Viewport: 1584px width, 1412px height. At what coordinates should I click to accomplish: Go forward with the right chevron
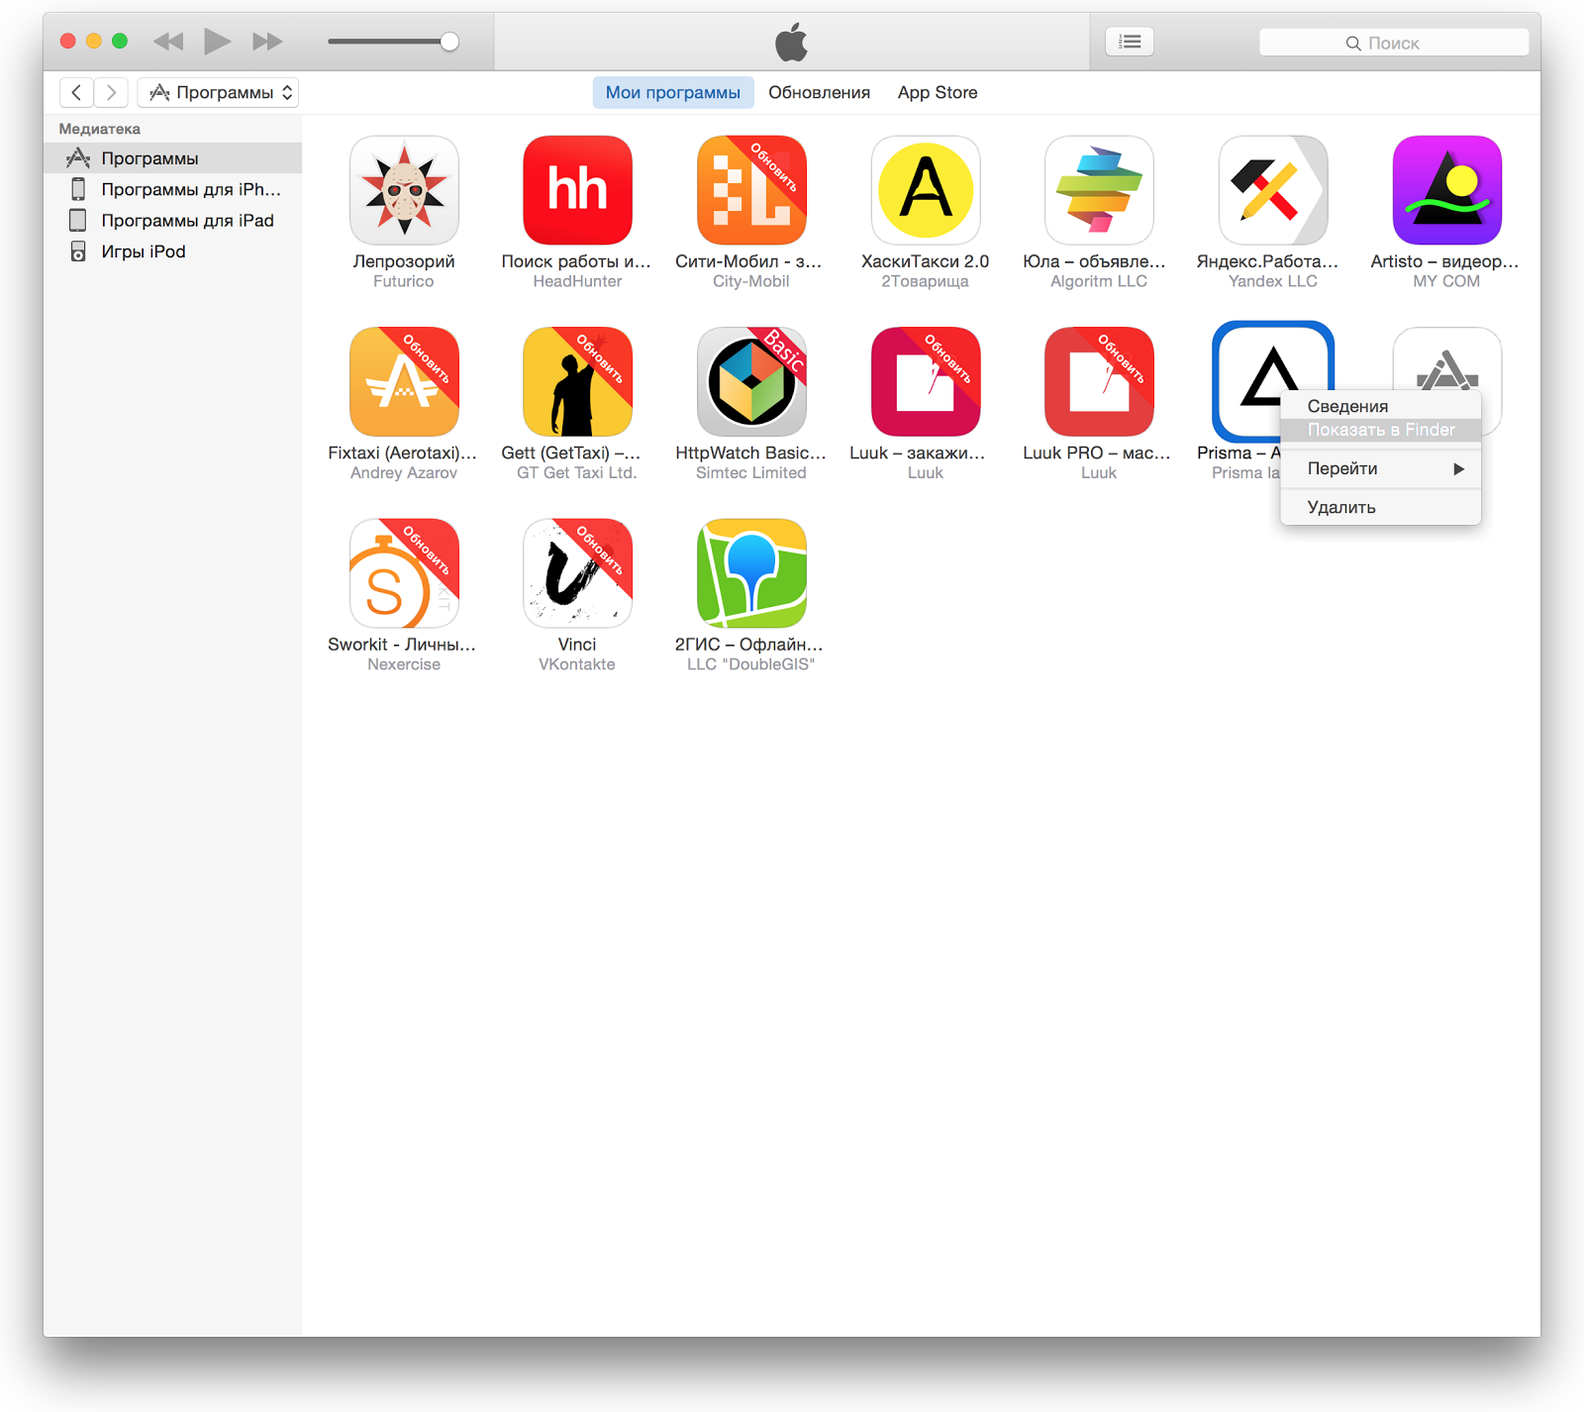tap(111, 92)
